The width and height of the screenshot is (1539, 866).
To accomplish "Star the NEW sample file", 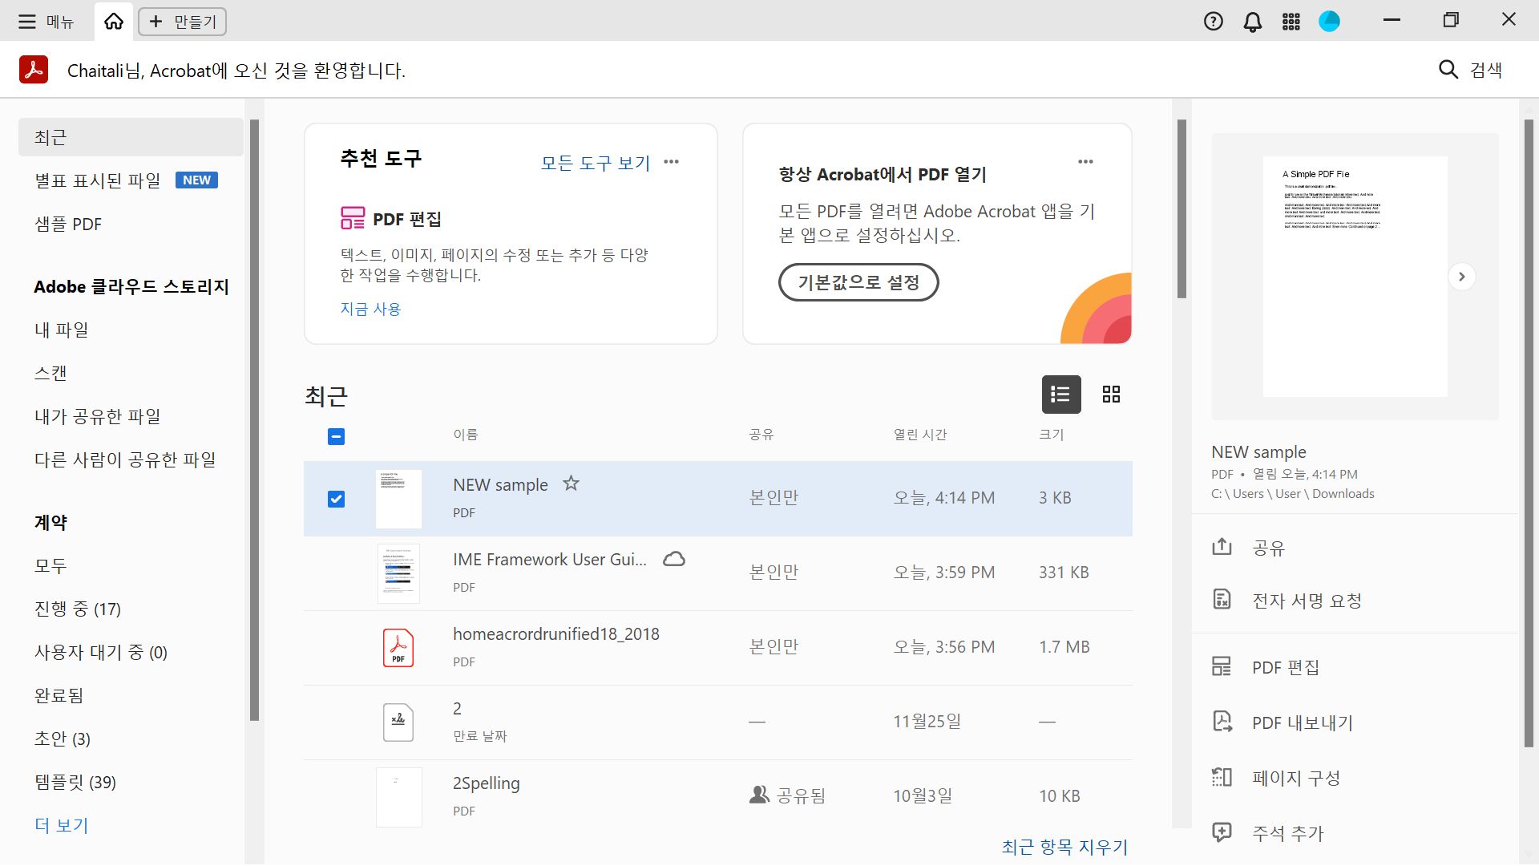I will pos(571,484).
